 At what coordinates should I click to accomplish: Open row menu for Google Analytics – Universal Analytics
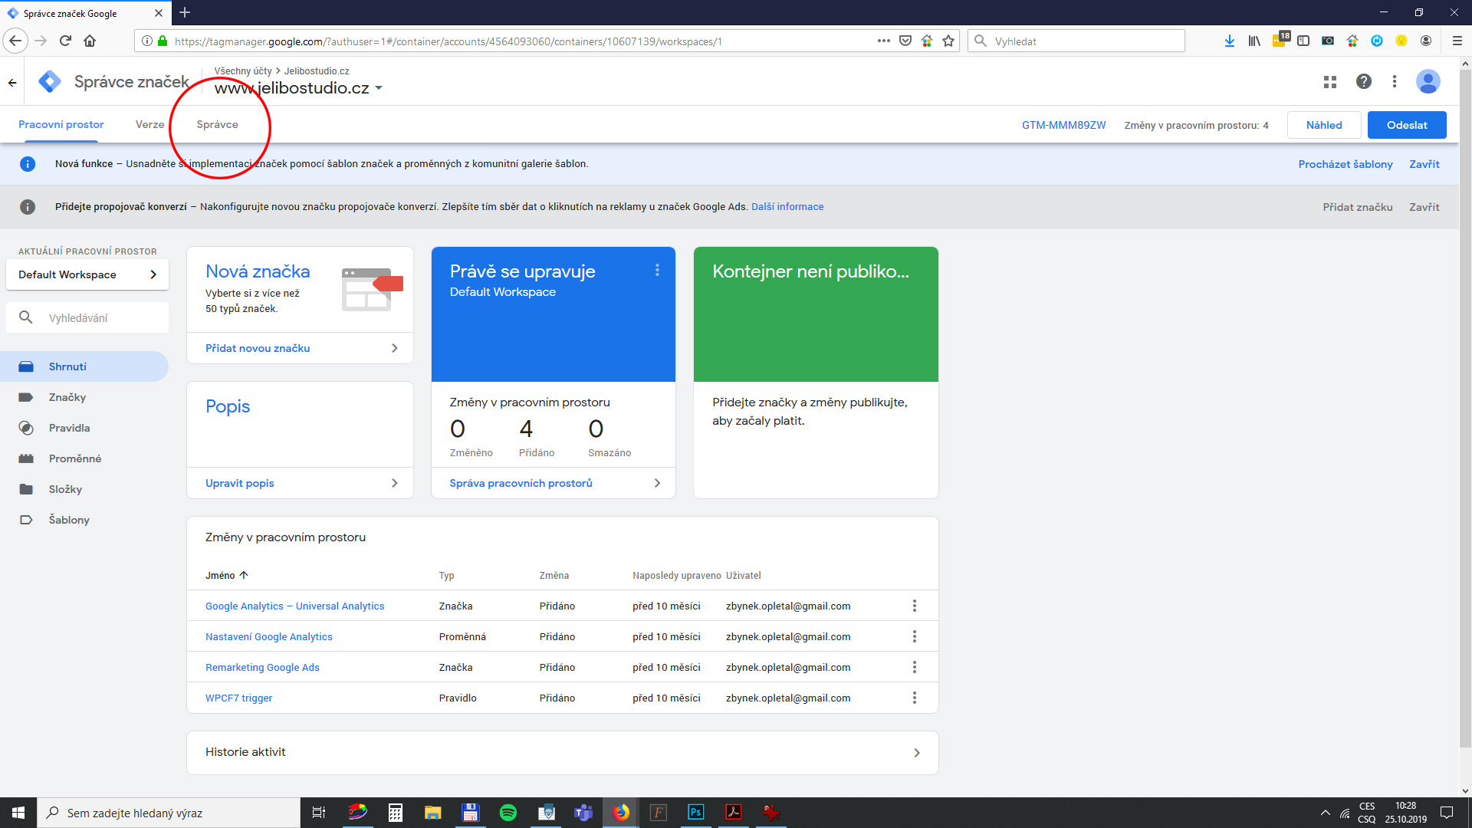click(x=915, y=606)
